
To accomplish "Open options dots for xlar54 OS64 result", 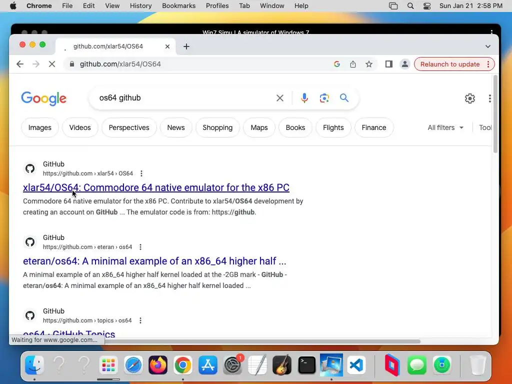I will [x=141, y=173].
